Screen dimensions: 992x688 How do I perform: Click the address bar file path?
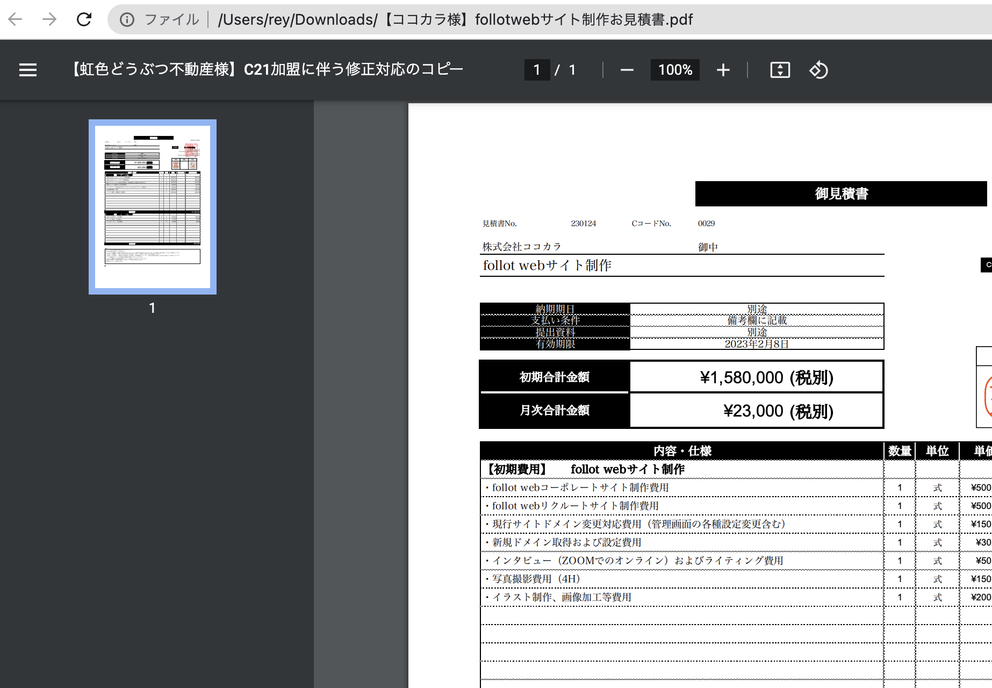click(x=455, y=20)
